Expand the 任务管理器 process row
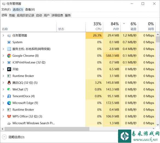Image resolution: width=160 pixels, height=143 pixels. click(3, 35)
